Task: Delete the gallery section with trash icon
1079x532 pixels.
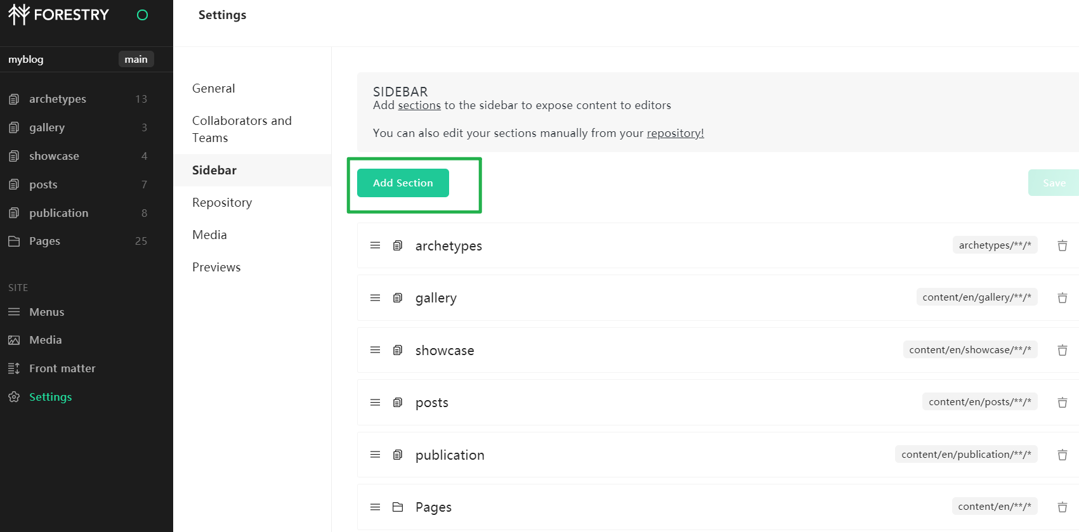Action: [x=1063, y=298]
